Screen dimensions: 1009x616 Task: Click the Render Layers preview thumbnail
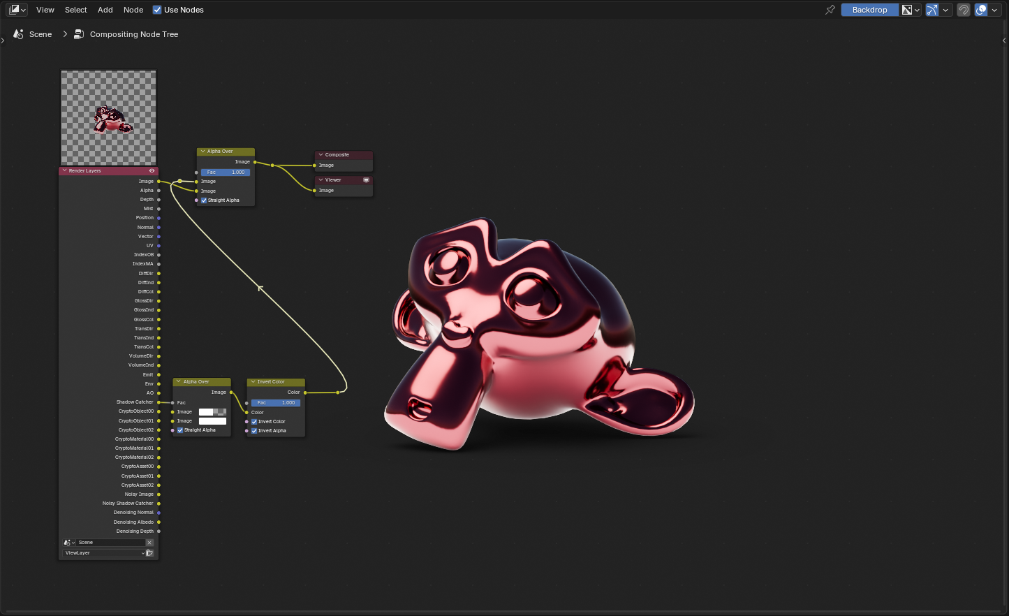point(108,117)
